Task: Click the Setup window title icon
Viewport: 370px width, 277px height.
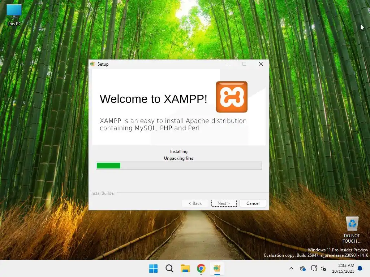Action: (x=92, y=64)
